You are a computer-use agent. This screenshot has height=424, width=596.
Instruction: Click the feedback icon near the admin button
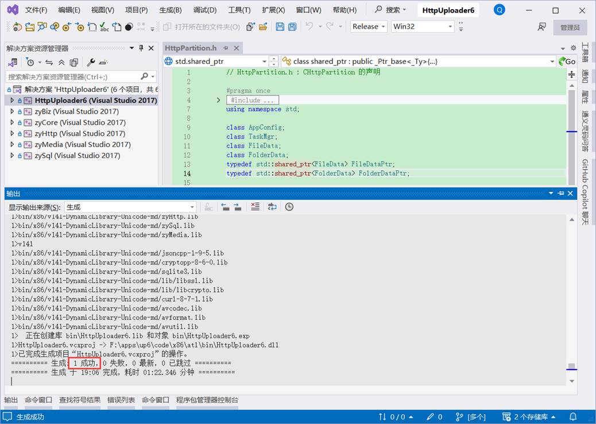point(541,26)
